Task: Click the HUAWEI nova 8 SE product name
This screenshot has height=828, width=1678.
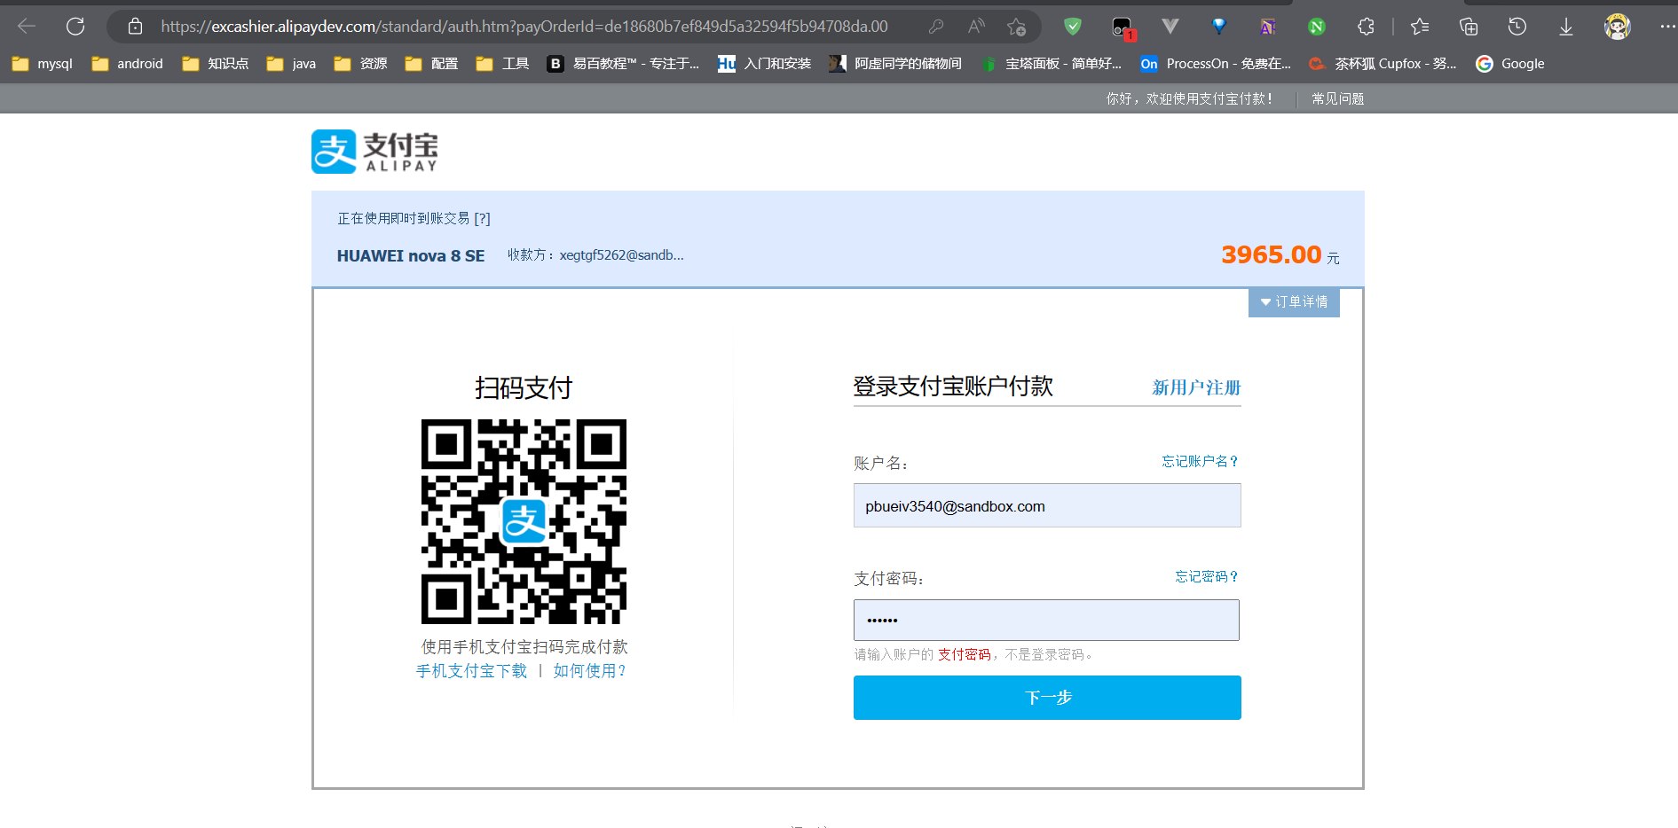Action: pyautogui.click(x=411, y=256)
